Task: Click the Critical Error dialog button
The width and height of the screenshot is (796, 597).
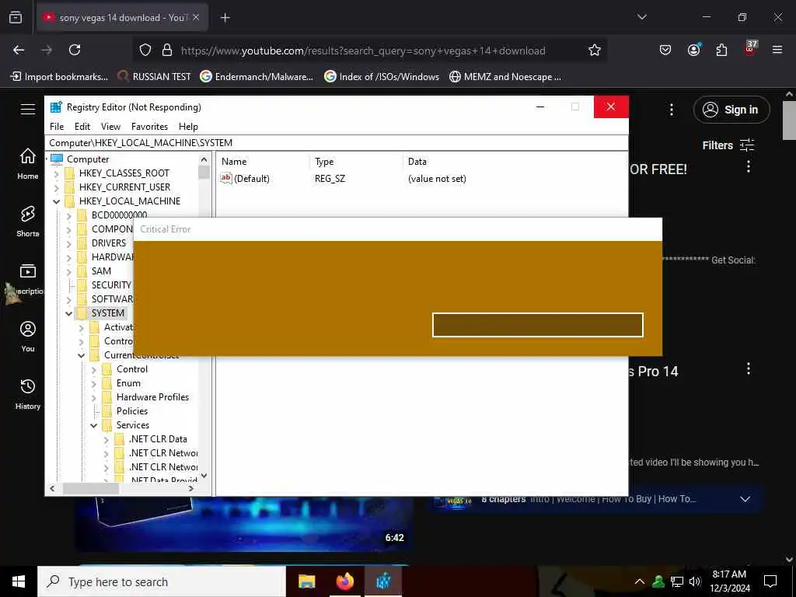Action: click(x=538, y=325)
